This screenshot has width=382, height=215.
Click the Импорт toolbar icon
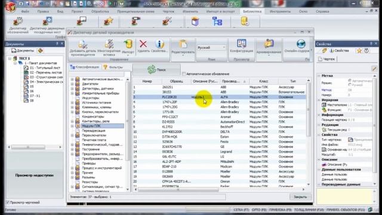coord(128,44)
